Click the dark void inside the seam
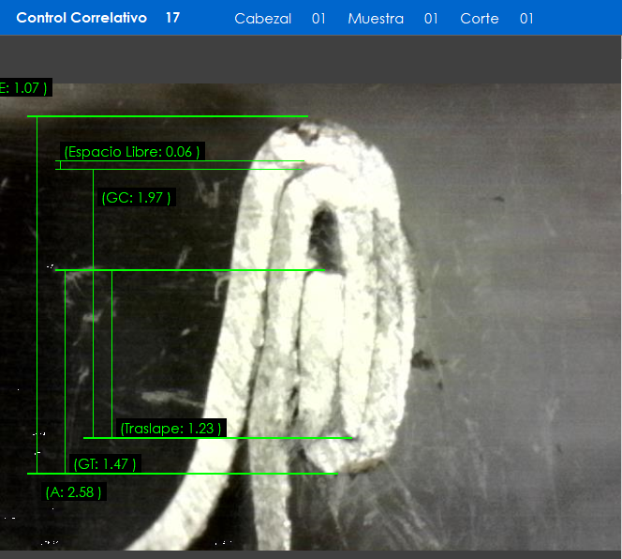This screenshot has width=622, height=559. coord(323,233)
